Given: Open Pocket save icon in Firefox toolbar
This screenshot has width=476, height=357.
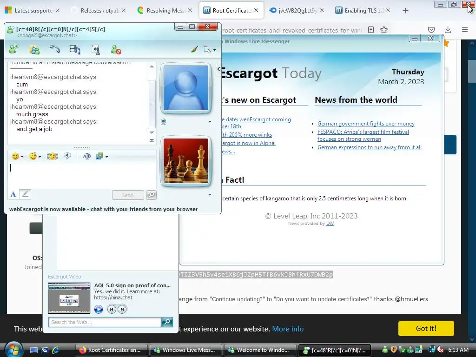Looking at the screenshot, I should pos(431,30).
